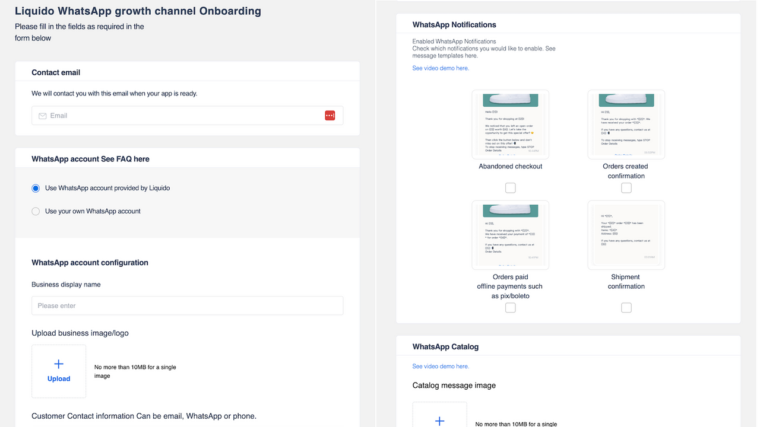
Task: Open See video demo link under WhatsApp Notifications
Action: pos(441,68)
